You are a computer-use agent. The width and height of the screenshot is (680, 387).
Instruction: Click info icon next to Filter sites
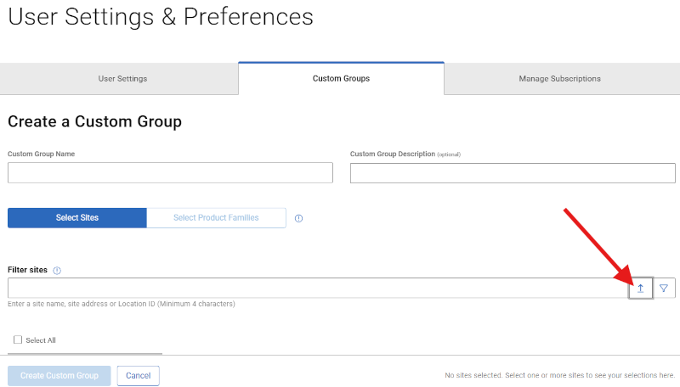[x=57, y=271]
